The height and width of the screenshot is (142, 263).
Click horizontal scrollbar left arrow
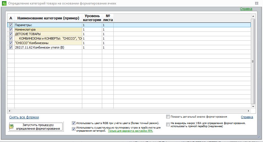click(x=10, y=111)
